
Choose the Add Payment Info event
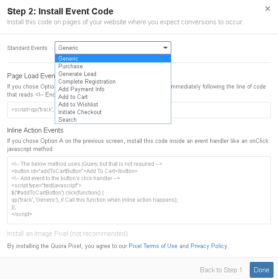113,89
